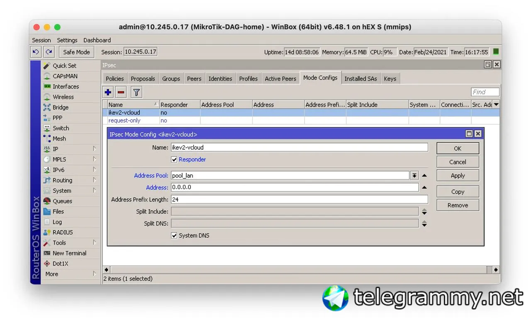531x323 pixels.
Task: Click the System sidebar icon
Action: tap(47, 191)
